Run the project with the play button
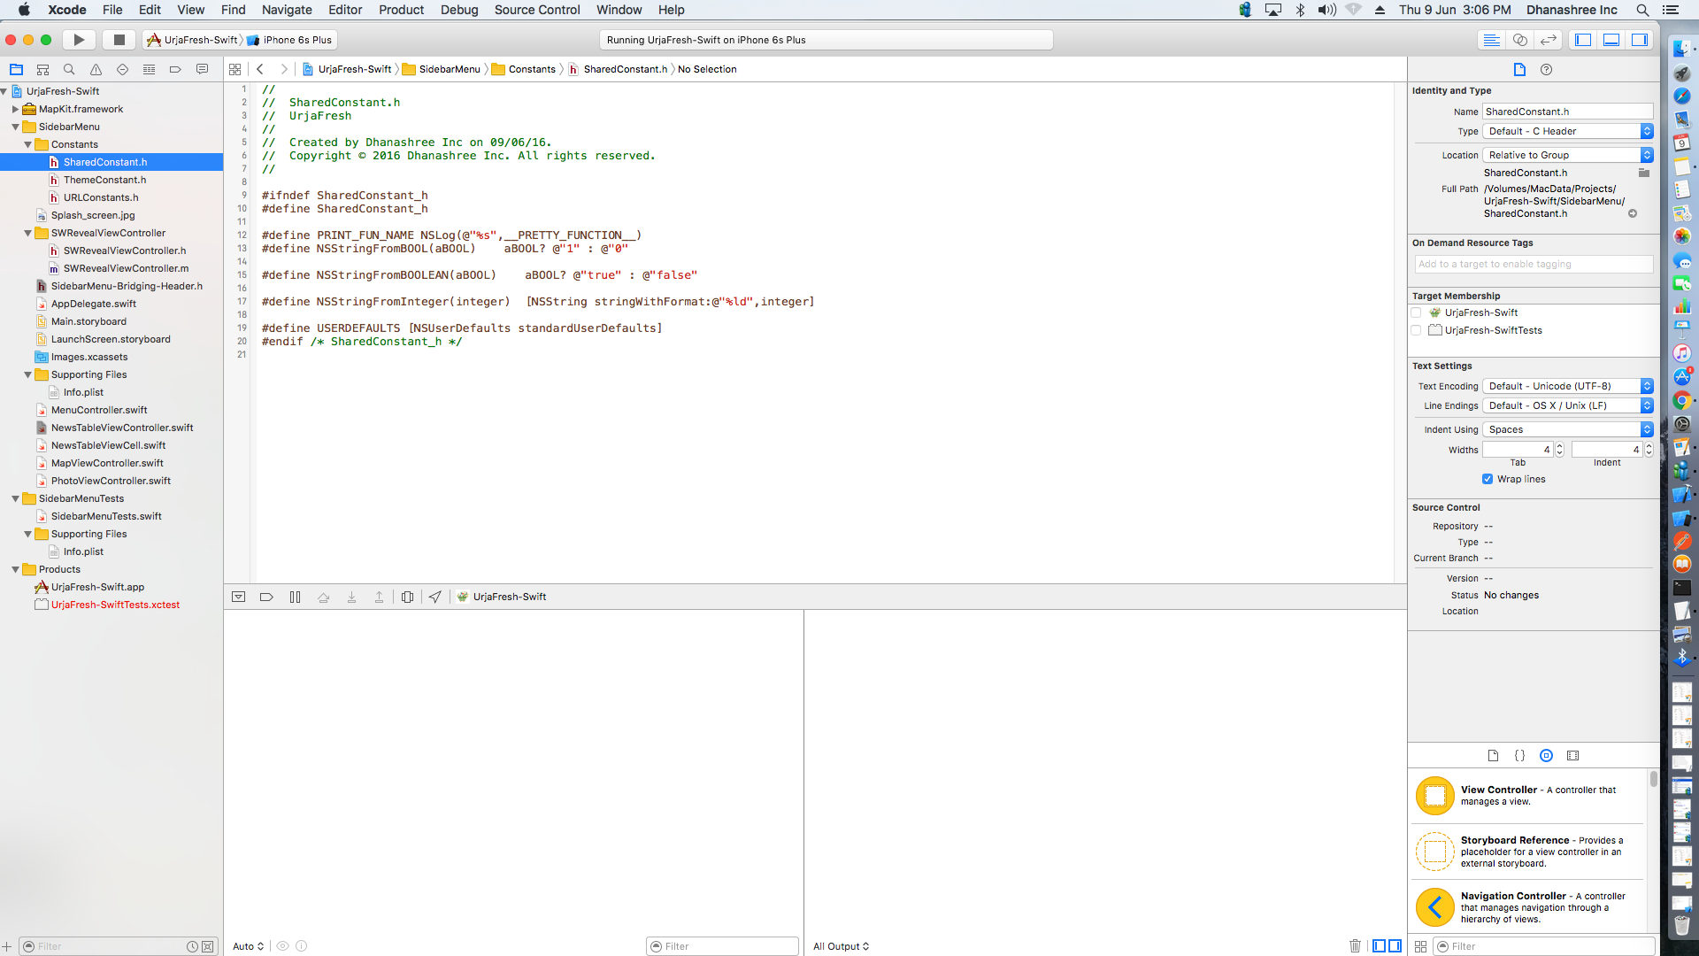Viewport: 1699px width, 956px height. point(79,40)
